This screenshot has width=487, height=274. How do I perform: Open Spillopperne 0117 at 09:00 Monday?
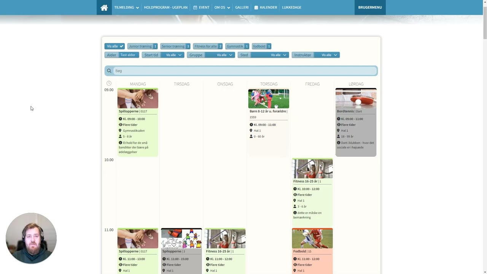pos(138,122)
